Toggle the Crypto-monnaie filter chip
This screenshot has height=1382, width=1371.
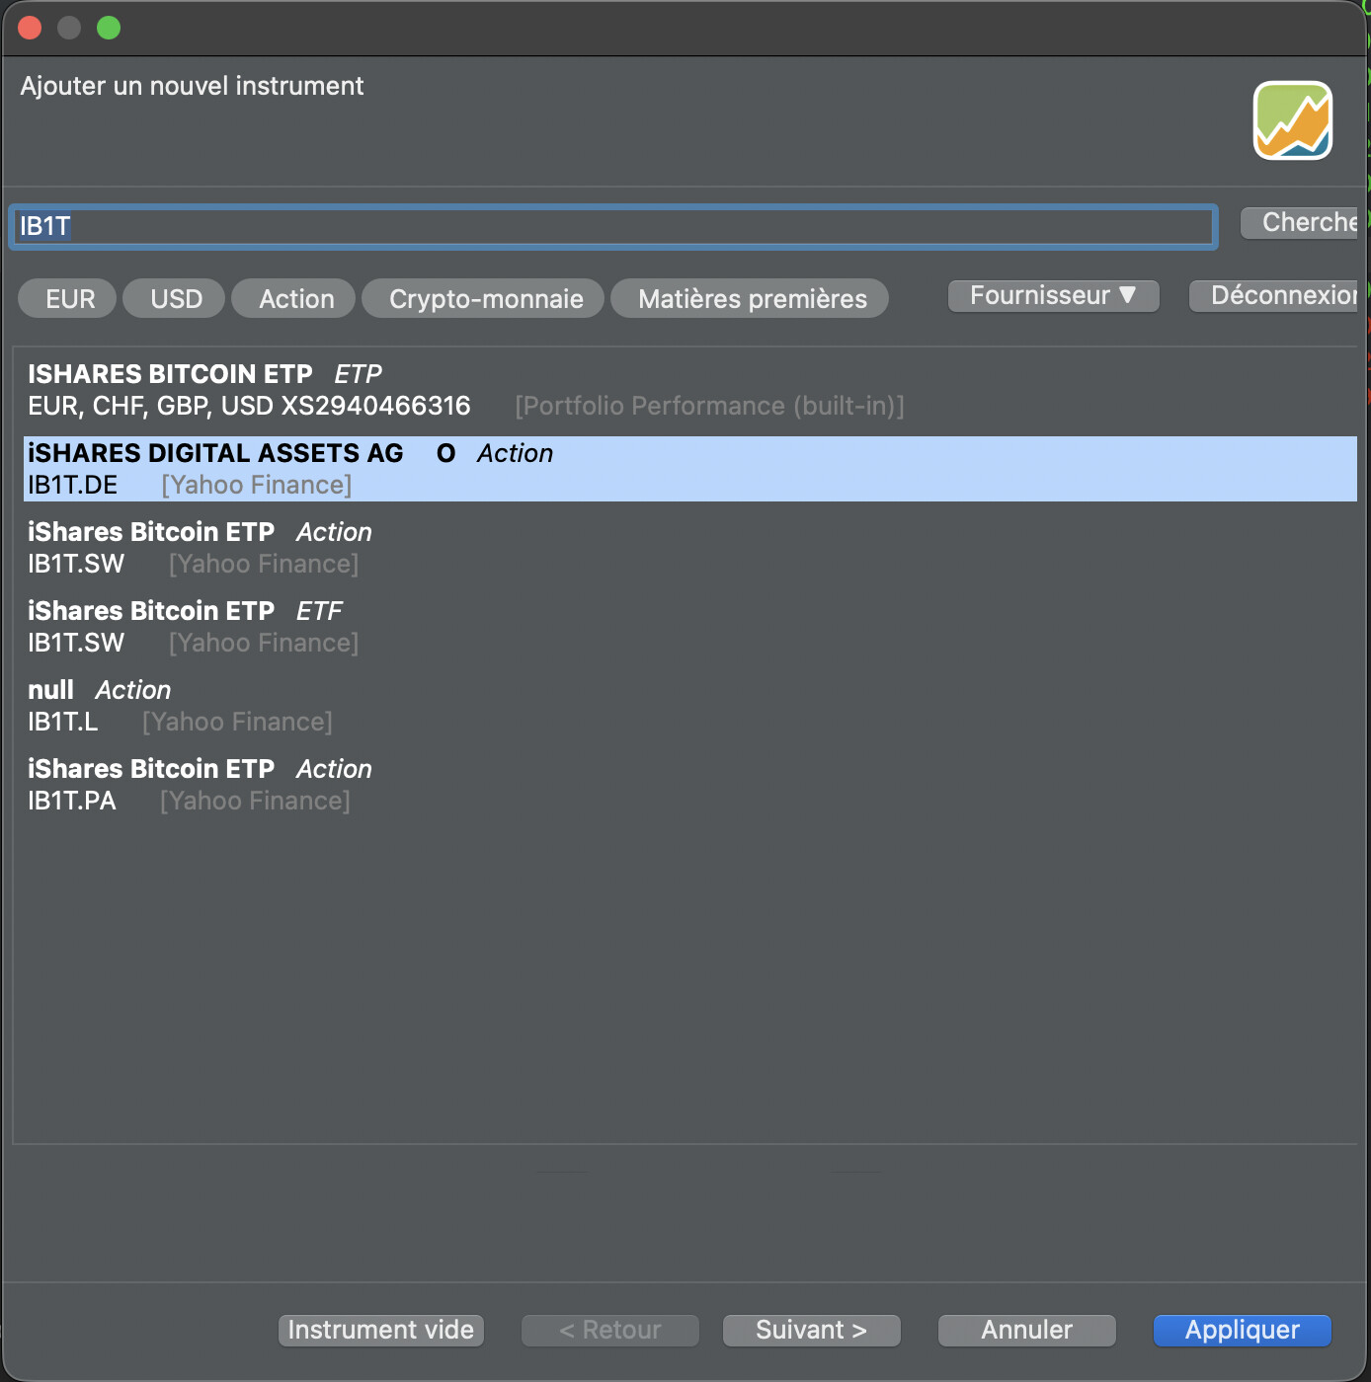click(x=484, y=299)
